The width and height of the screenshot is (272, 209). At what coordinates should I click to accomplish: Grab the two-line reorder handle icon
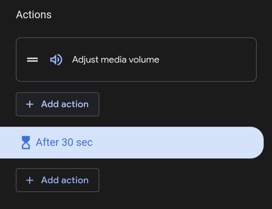pyautogui.click(x=32, y=60)
